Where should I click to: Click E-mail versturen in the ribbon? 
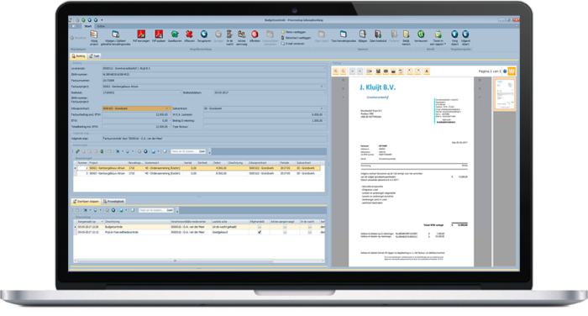(x=292, y=44)
